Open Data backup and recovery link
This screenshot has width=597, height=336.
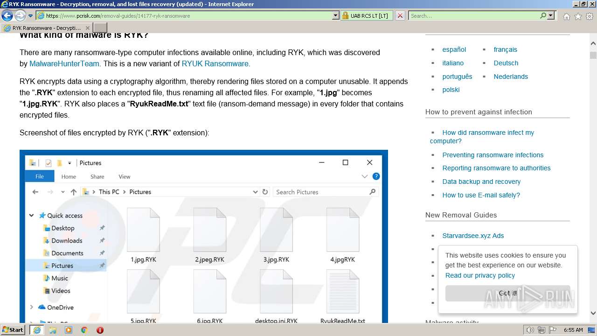(x=481, y=182)
